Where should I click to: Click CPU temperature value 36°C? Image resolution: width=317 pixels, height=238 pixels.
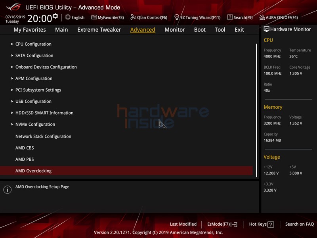293,56
